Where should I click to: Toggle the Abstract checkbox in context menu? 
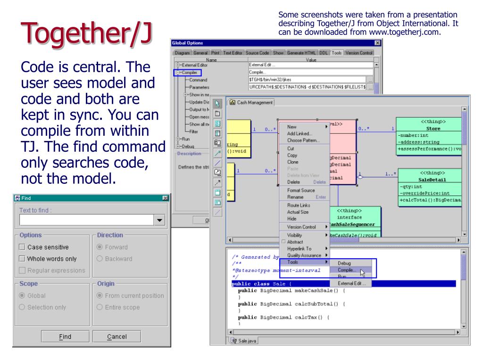click(x=283, y=242)
